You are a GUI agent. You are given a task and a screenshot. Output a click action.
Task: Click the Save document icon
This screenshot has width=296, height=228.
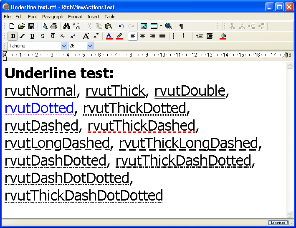tap(31, 26)
